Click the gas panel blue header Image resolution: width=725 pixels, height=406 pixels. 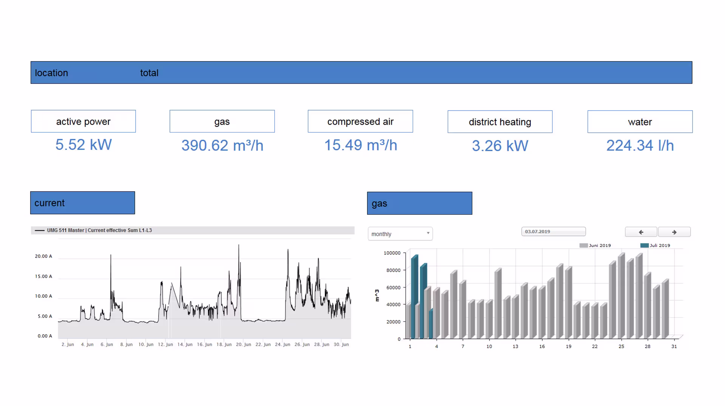pyautogui.click(x=419, y=203)
